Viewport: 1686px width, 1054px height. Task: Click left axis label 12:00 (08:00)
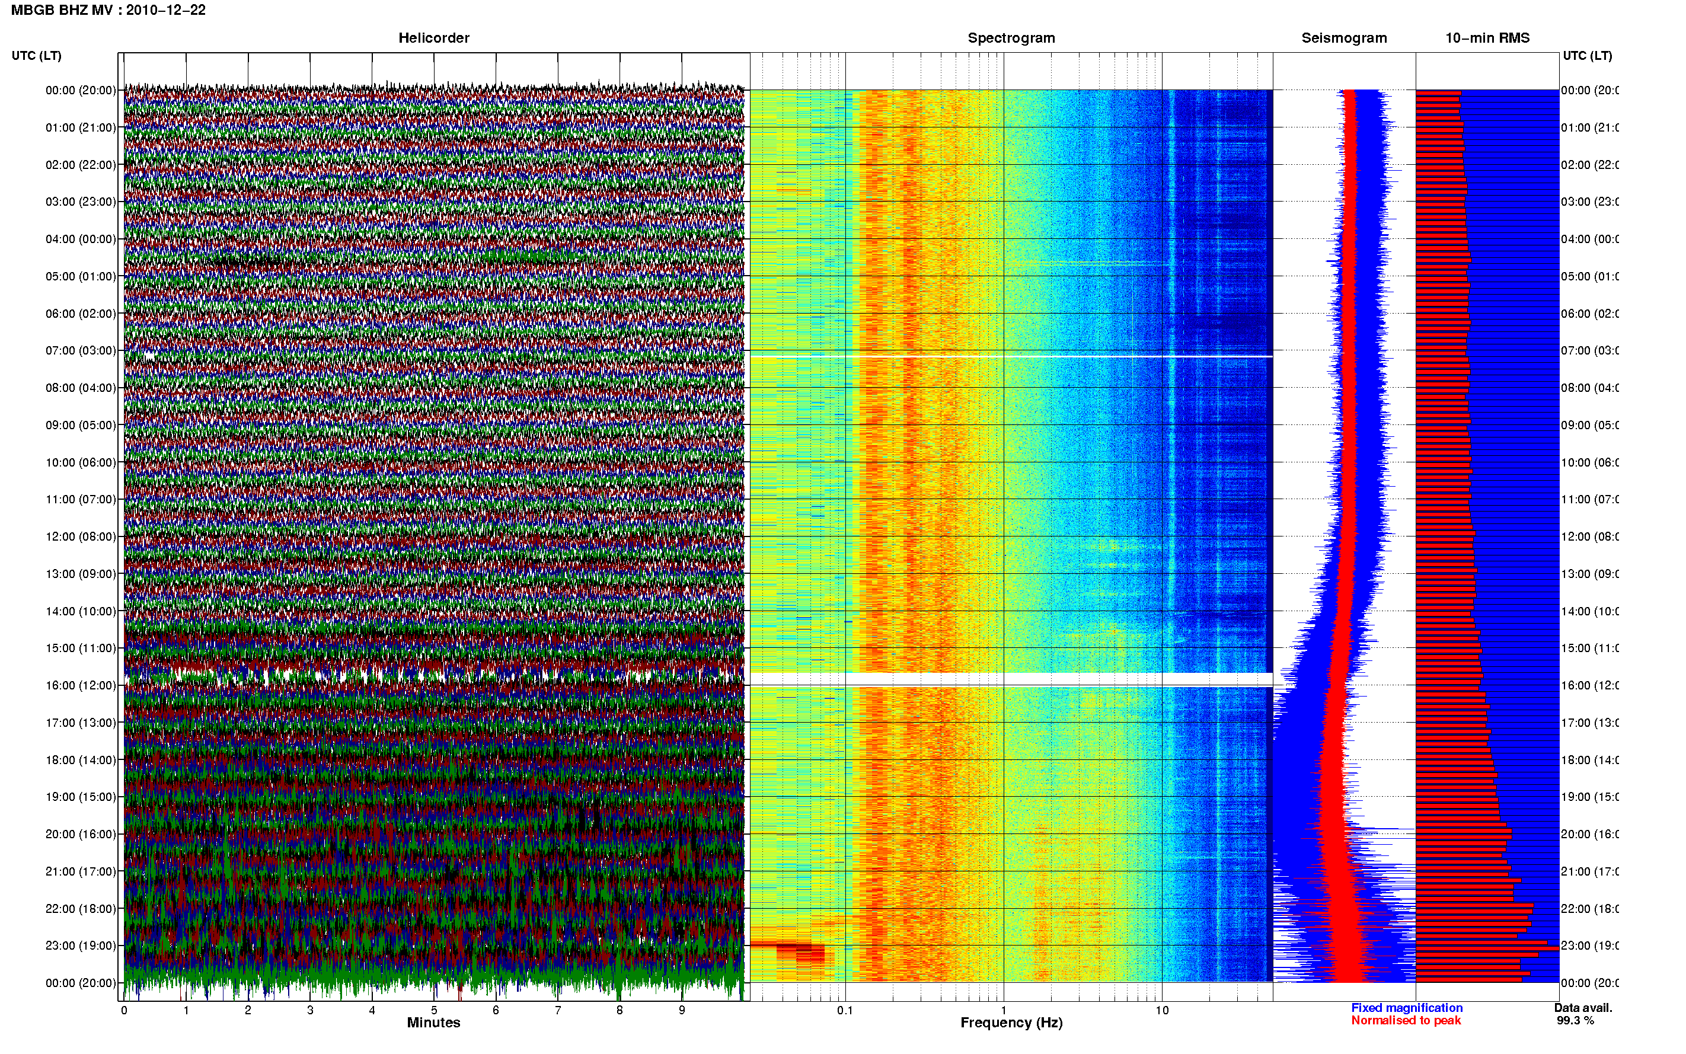click(81, 536)
